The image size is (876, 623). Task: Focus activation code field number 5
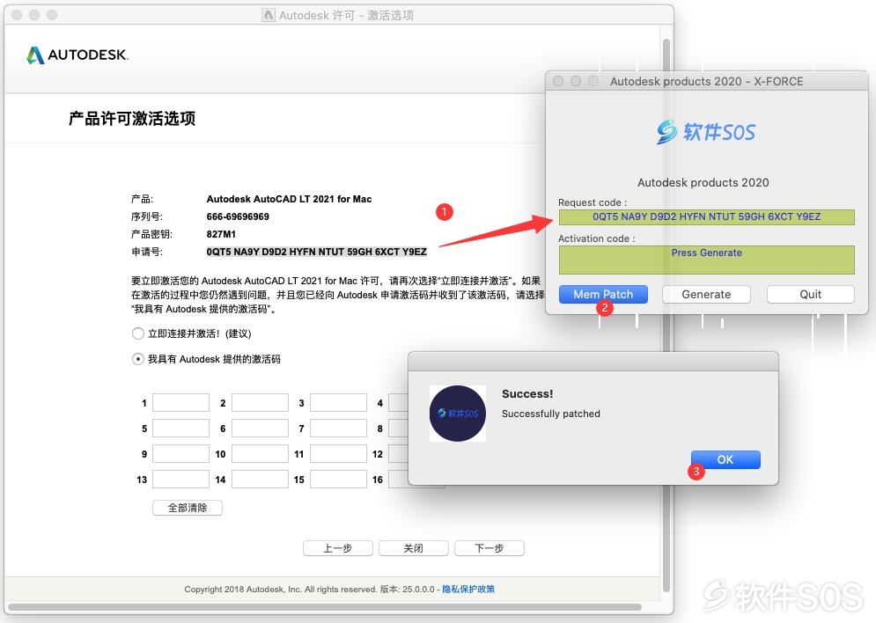tap(181, 429)
